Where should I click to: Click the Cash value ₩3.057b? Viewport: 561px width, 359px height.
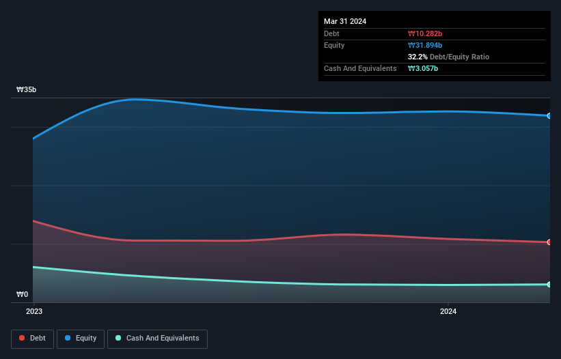423,68
